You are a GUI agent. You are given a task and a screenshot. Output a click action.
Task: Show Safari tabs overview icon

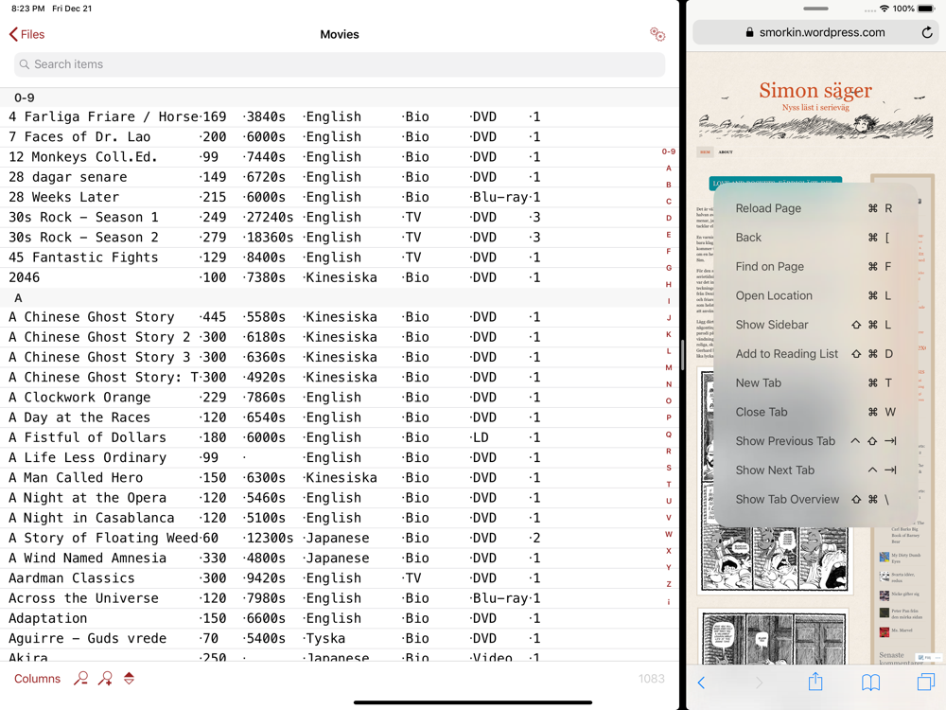[x=925, y=682]
